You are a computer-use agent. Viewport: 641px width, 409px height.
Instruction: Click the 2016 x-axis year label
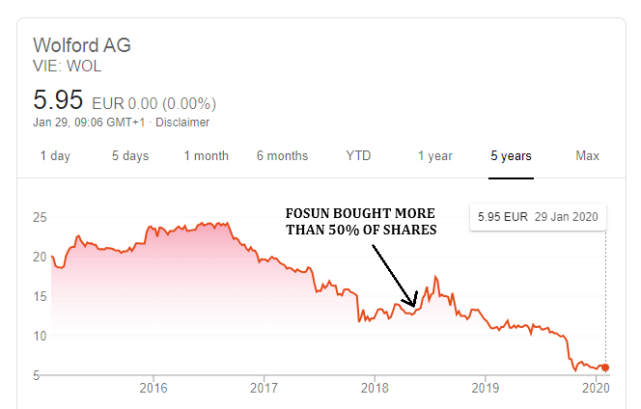point(153,388)
